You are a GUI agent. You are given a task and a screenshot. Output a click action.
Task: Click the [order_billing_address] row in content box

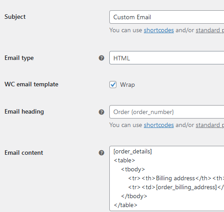point(176,187)
